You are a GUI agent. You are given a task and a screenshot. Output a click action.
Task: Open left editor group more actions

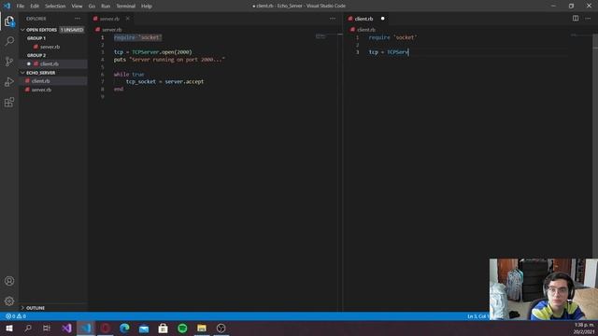[333, 19]
